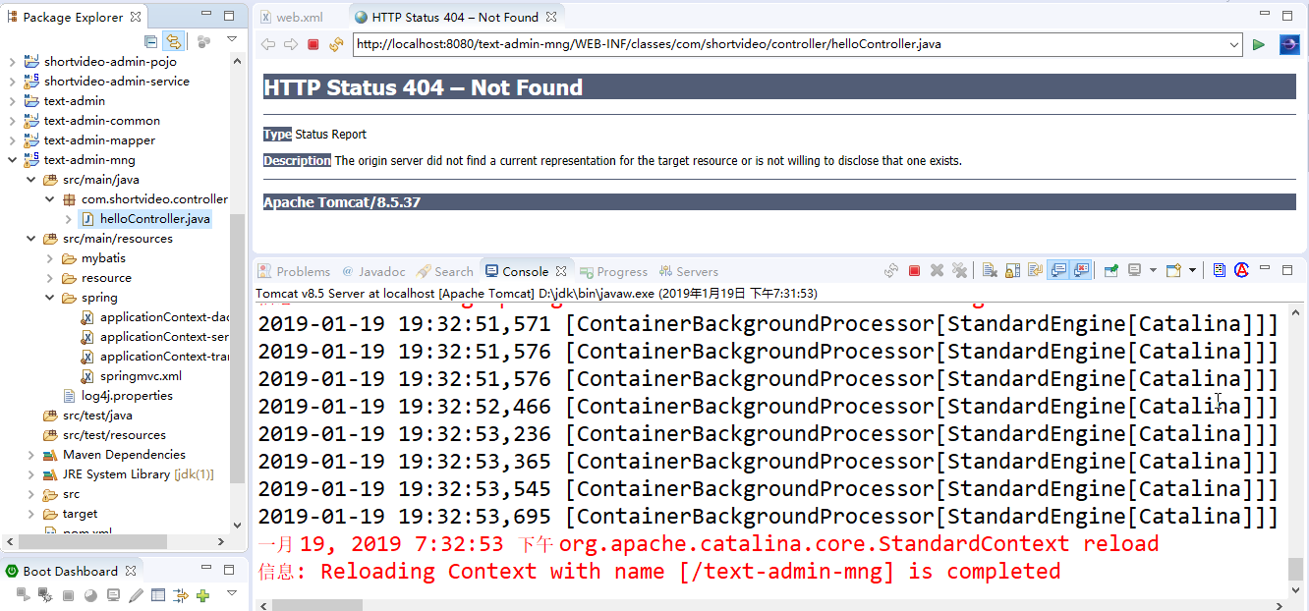This screenshot has height=611, width=1309.
Task: Open the URL history dropdown
Action: click(x=1235, y=44)
